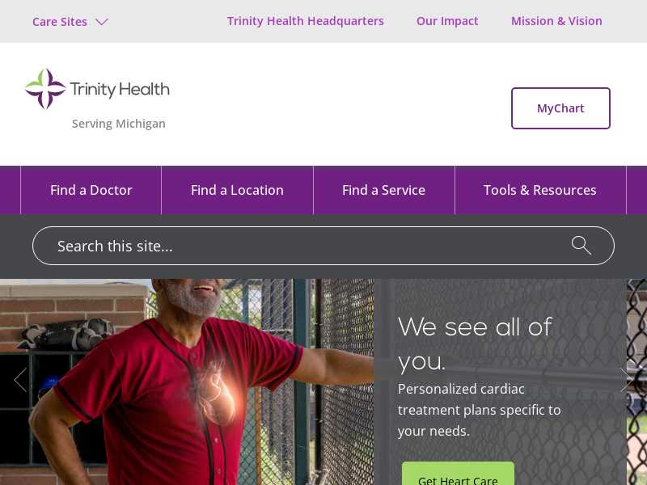This screenshot has width=647, height=485.
Task: Open the Care Sites menu label
Action: click(x=60, y=22)
